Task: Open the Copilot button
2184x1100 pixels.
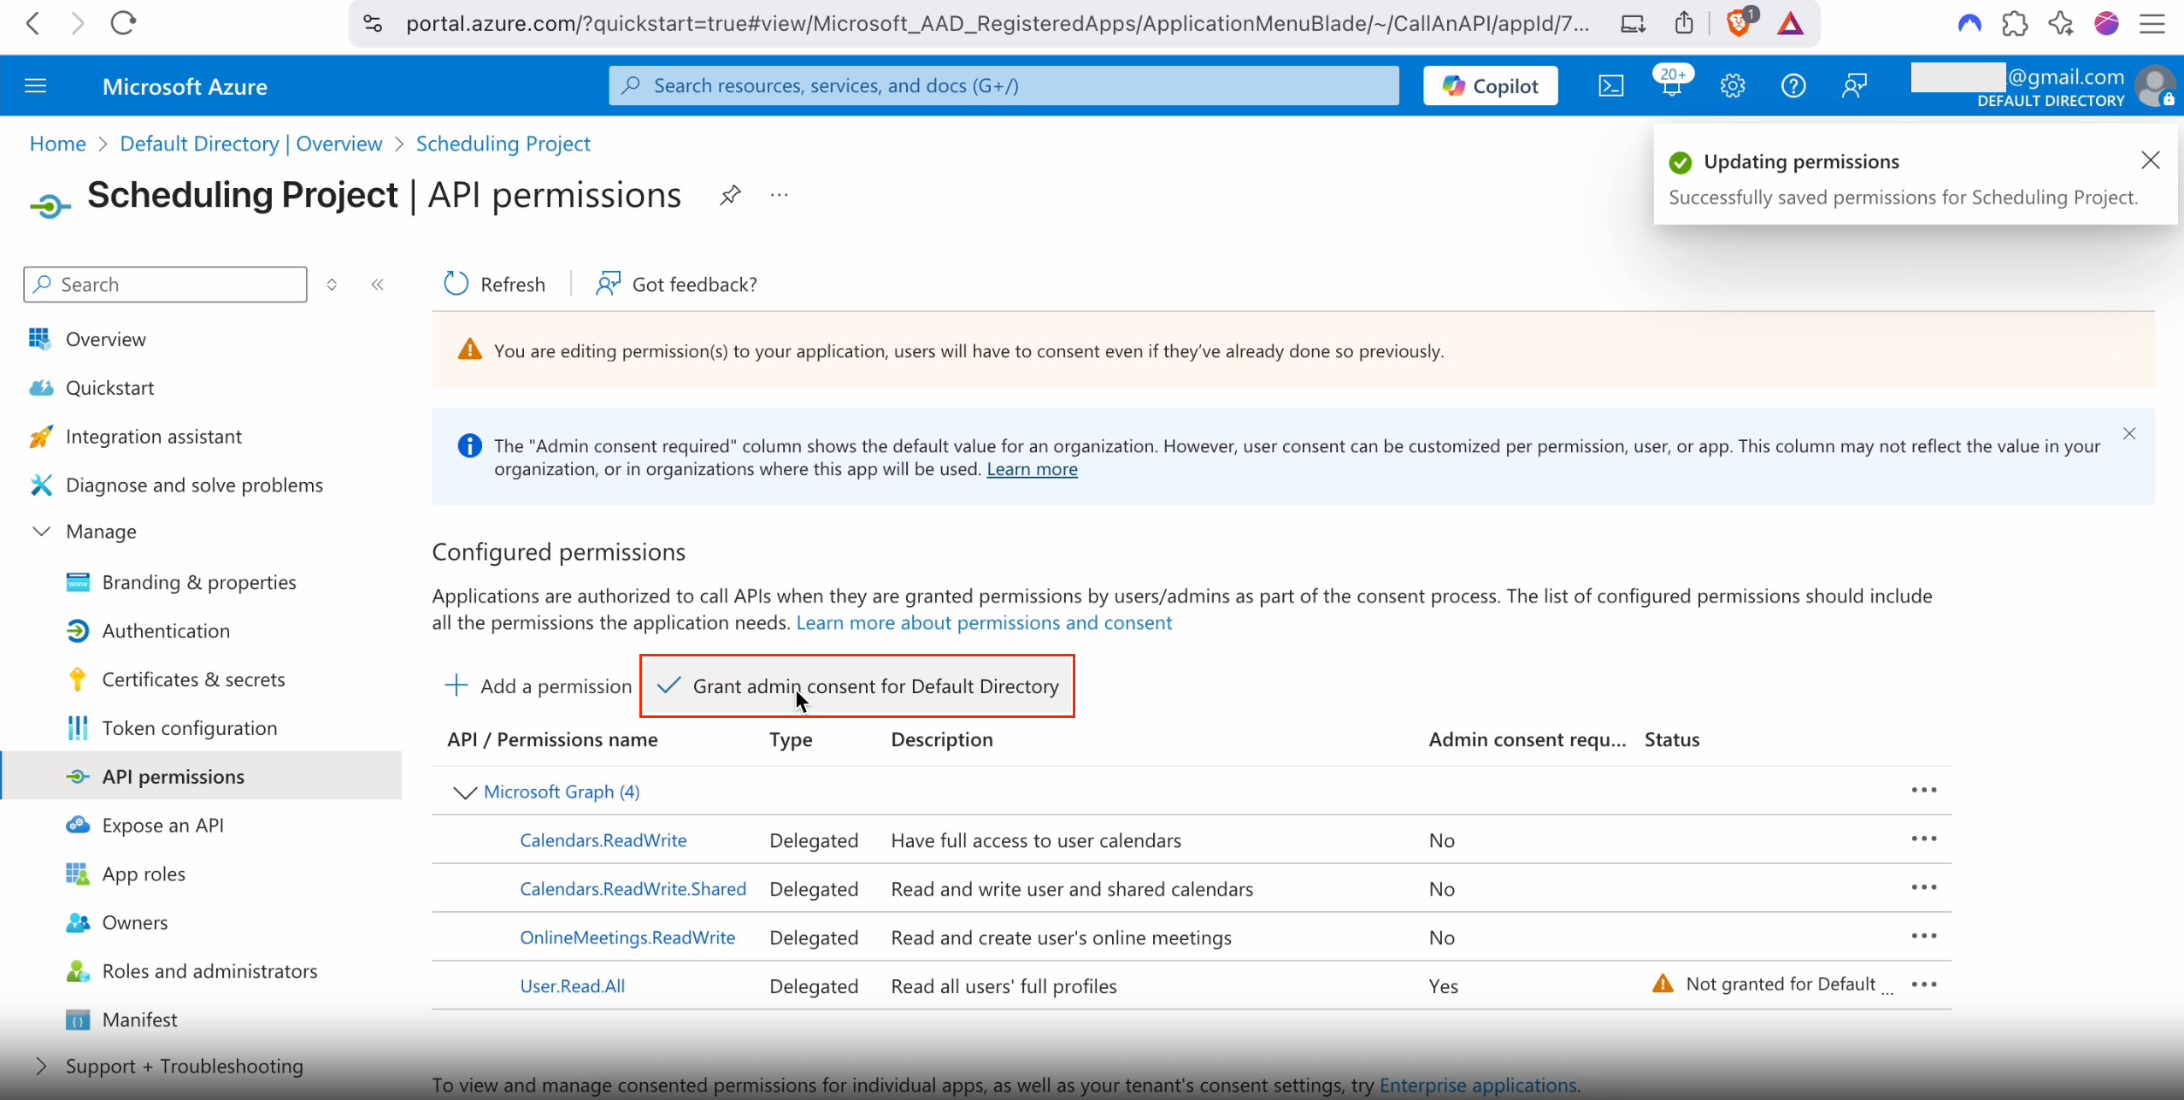Action: tap(1491, 86)
